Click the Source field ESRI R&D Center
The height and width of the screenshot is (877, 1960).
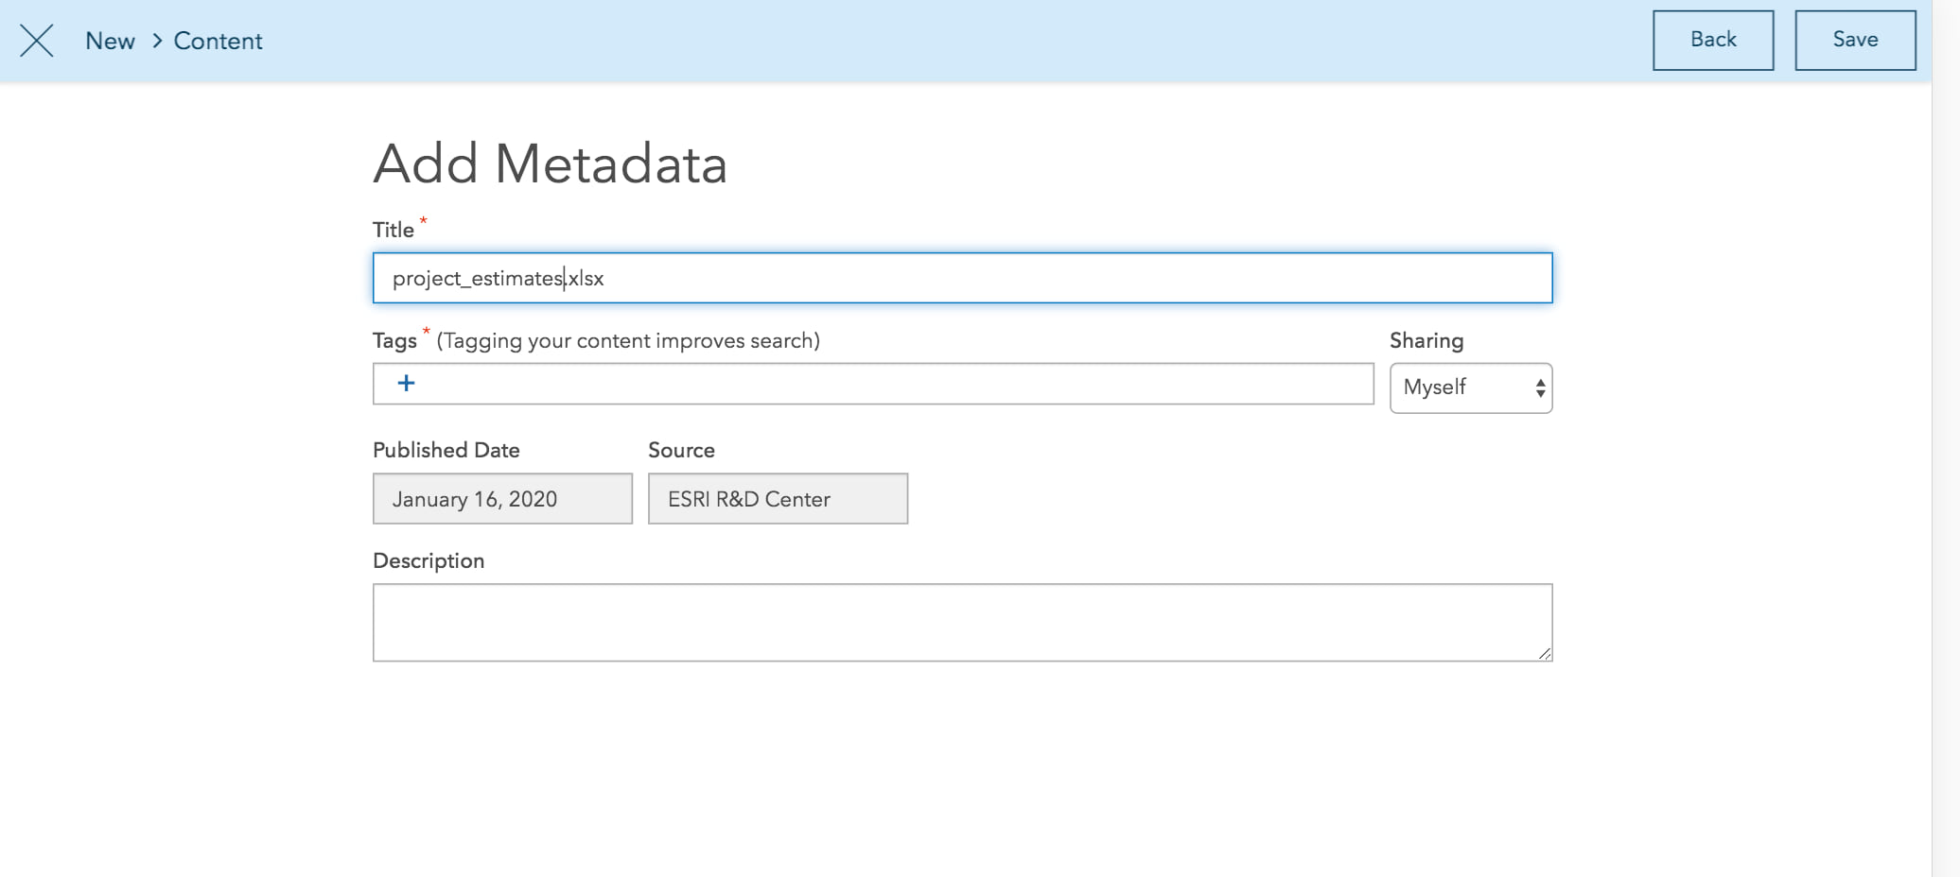778,499
